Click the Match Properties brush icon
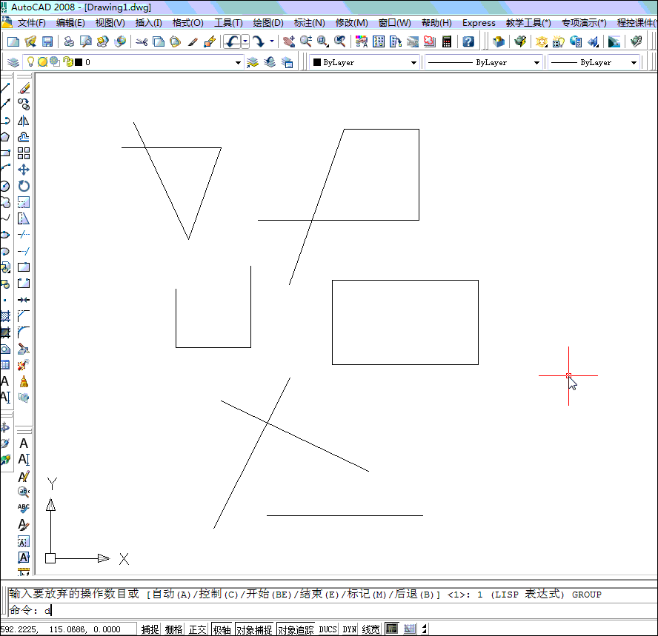This screenshot has width=658, height=636. point(193,41)
